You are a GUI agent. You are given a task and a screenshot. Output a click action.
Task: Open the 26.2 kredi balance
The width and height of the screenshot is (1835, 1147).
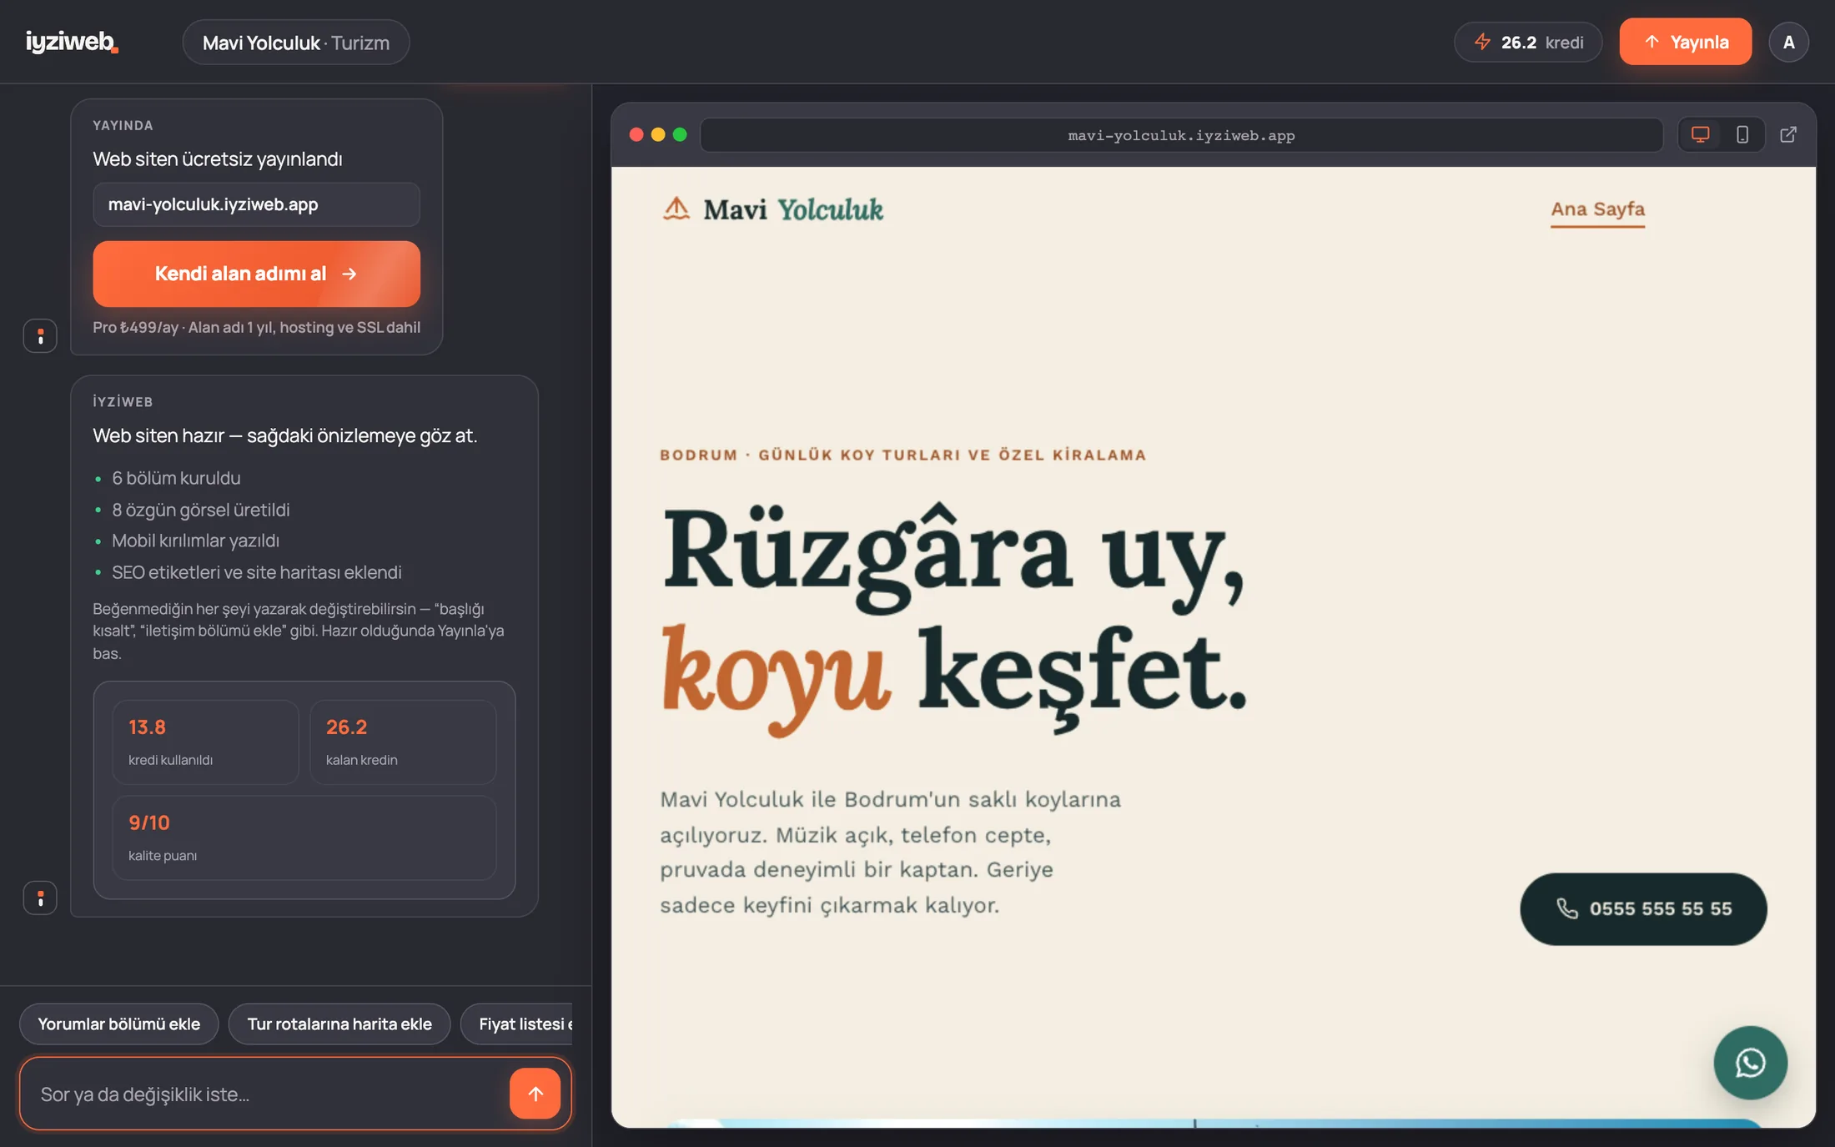tap(1528, 43)
